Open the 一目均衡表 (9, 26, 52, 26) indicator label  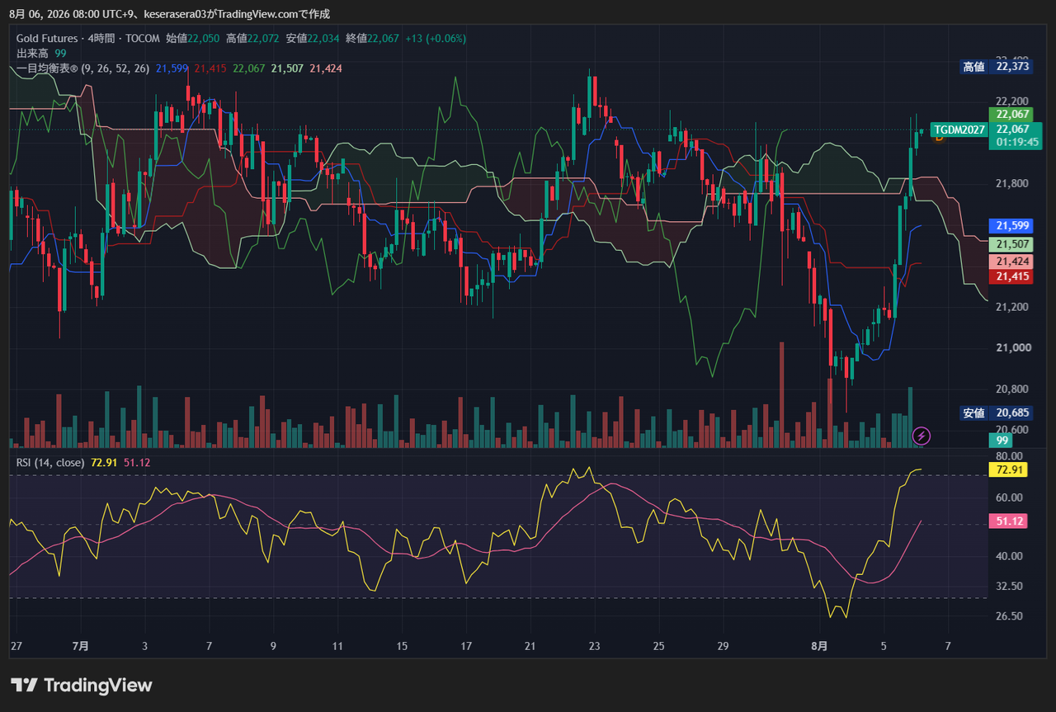tap(82, 68)
